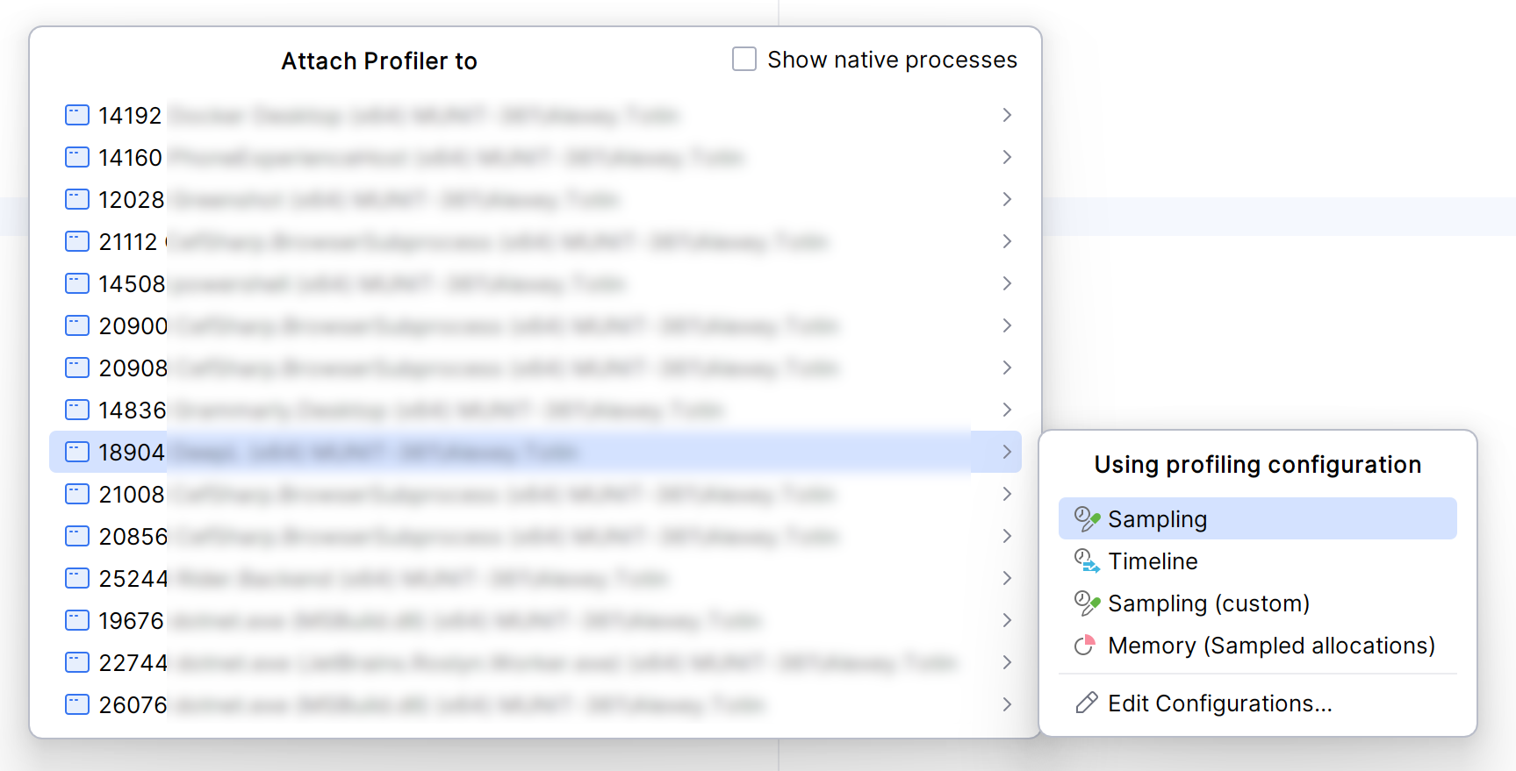Viewport: 1516px width, 771px height.
Task: Select process 12028 in the list
Action: 132,200
